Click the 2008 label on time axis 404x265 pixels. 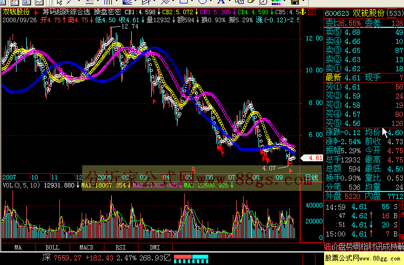(104, 177)
